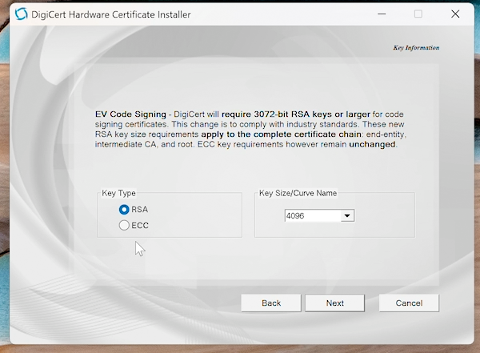Screen dimensions: 480x353
Task: Click the Key Information heading
Action: [416, 48]
